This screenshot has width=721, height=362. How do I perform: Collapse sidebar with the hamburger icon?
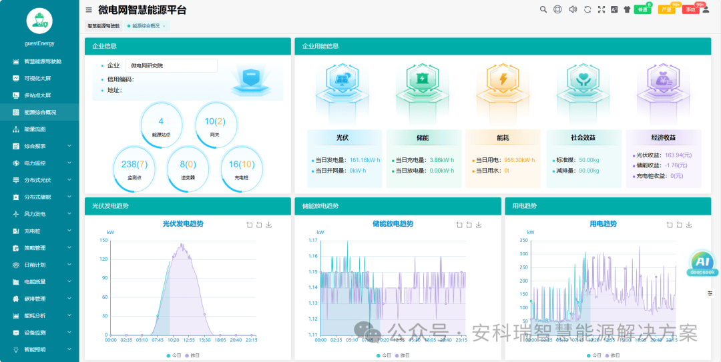[89, 10]
